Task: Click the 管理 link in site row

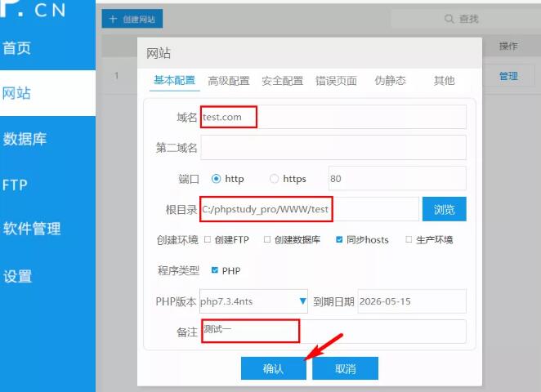Action: point(508,76)
